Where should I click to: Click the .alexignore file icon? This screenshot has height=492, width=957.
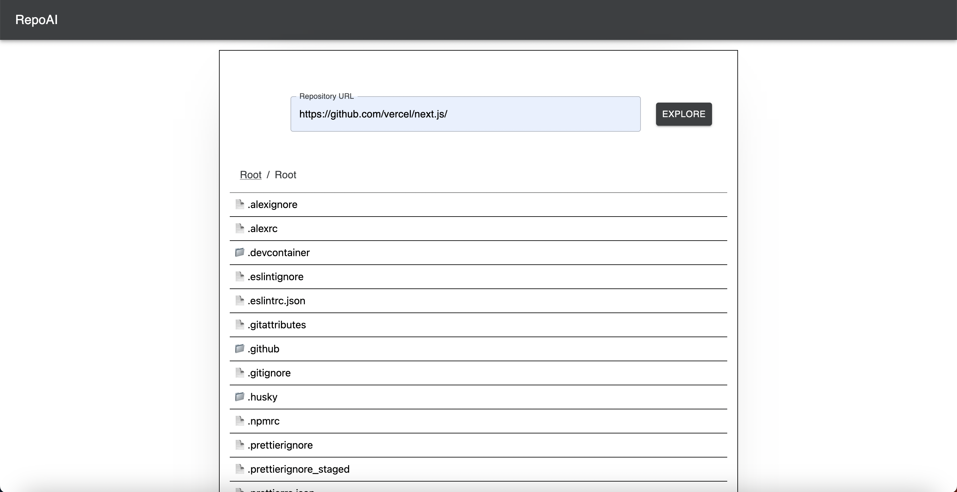(x=240, y=204)
